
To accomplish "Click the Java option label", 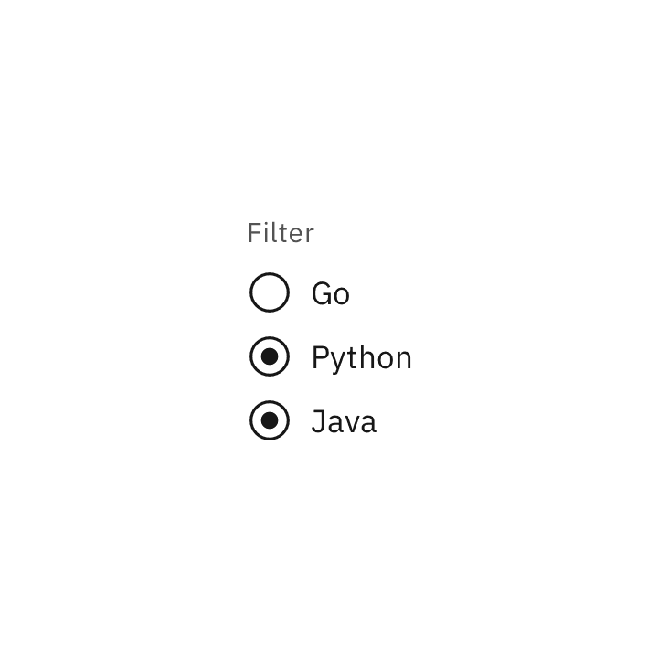I will [x=344, y=422].
